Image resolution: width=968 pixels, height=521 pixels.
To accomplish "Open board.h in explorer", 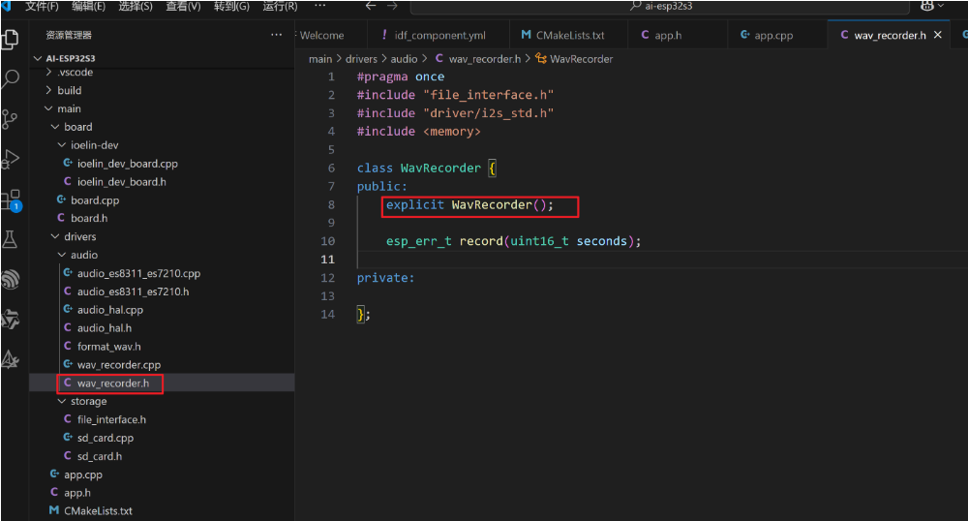I will 162,218.
